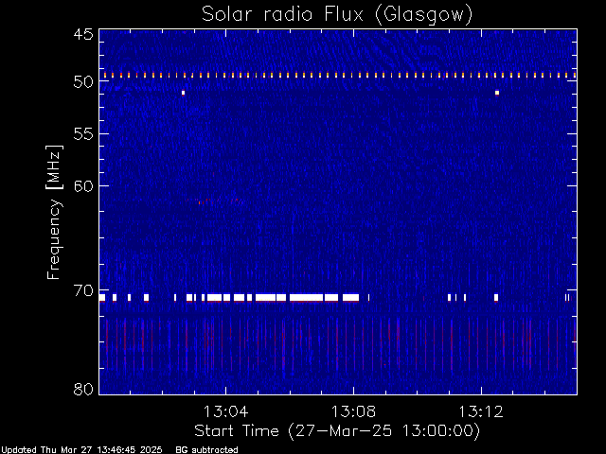Image resolution: width=606 pixels, height=454 pixels.
Task: Select the 45 MHz axis label
Action: click(x=83, y=34)
